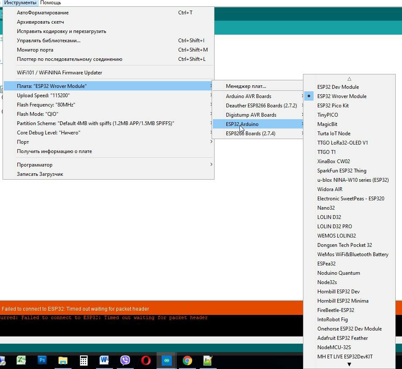Open the Помощь menu

(x=50, y=3)
